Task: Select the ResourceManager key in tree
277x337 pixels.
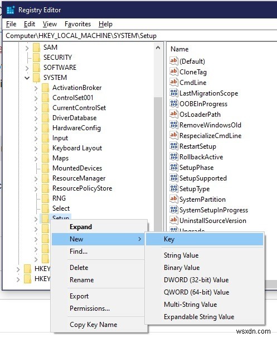Action: coord(79,178)
